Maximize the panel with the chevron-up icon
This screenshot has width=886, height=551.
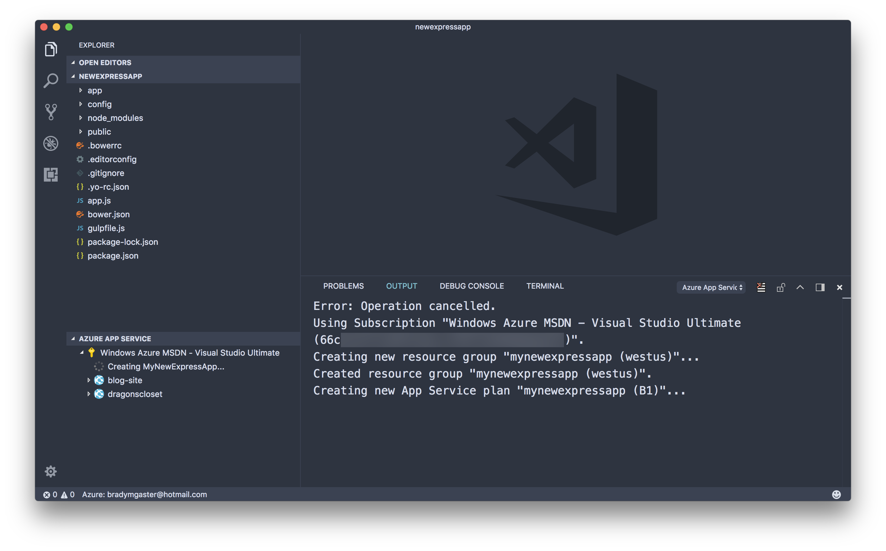(x=800, y=287)
